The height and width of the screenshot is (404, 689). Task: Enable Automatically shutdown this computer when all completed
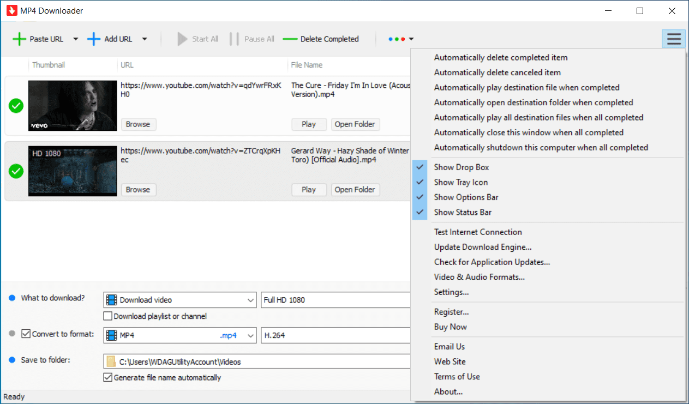point(548,148)
